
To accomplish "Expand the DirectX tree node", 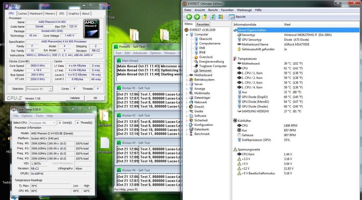I will [187, 107].
